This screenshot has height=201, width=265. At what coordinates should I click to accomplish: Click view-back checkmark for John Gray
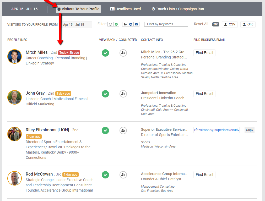(105, 94)
